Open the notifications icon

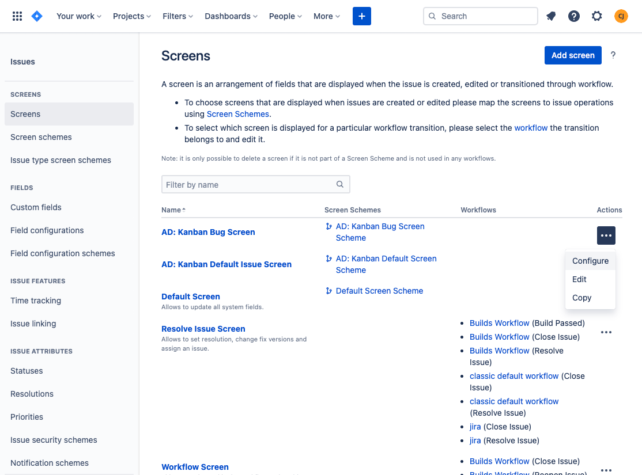pos(551,16)
